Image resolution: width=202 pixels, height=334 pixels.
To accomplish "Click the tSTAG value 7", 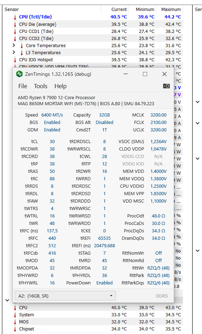I will (104, 253).
